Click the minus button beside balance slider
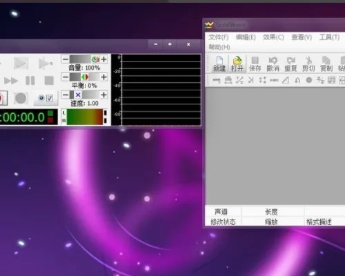345x276 pixels. 66,77
